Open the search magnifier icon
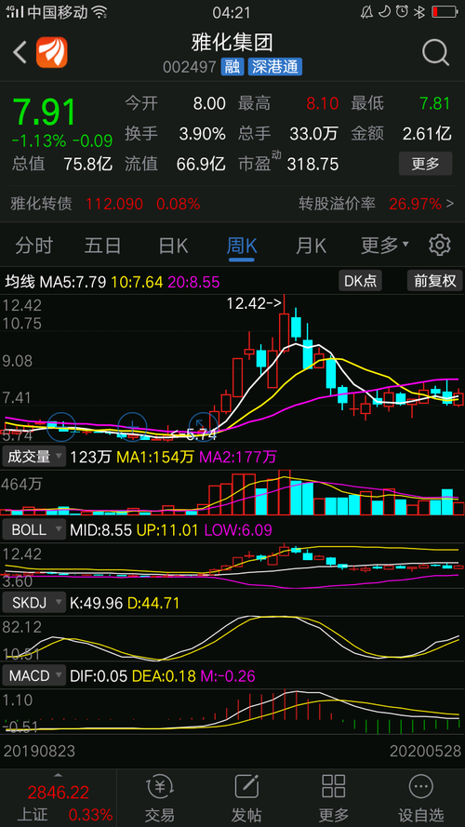Viewport: 465px width, 827px height. (436, 52)
